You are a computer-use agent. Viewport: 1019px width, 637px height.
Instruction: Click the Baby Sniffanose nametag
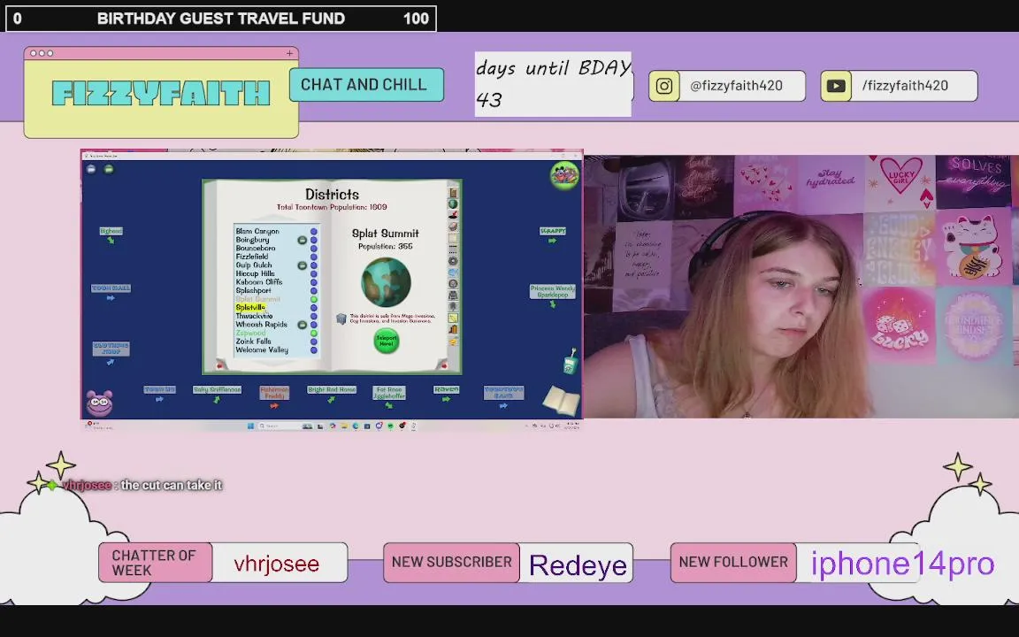[x=217, y=389]
